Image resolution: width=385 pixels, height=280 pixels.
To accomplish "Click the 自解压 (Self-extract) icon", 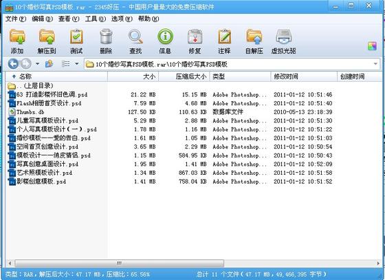I will pos(254,37).
